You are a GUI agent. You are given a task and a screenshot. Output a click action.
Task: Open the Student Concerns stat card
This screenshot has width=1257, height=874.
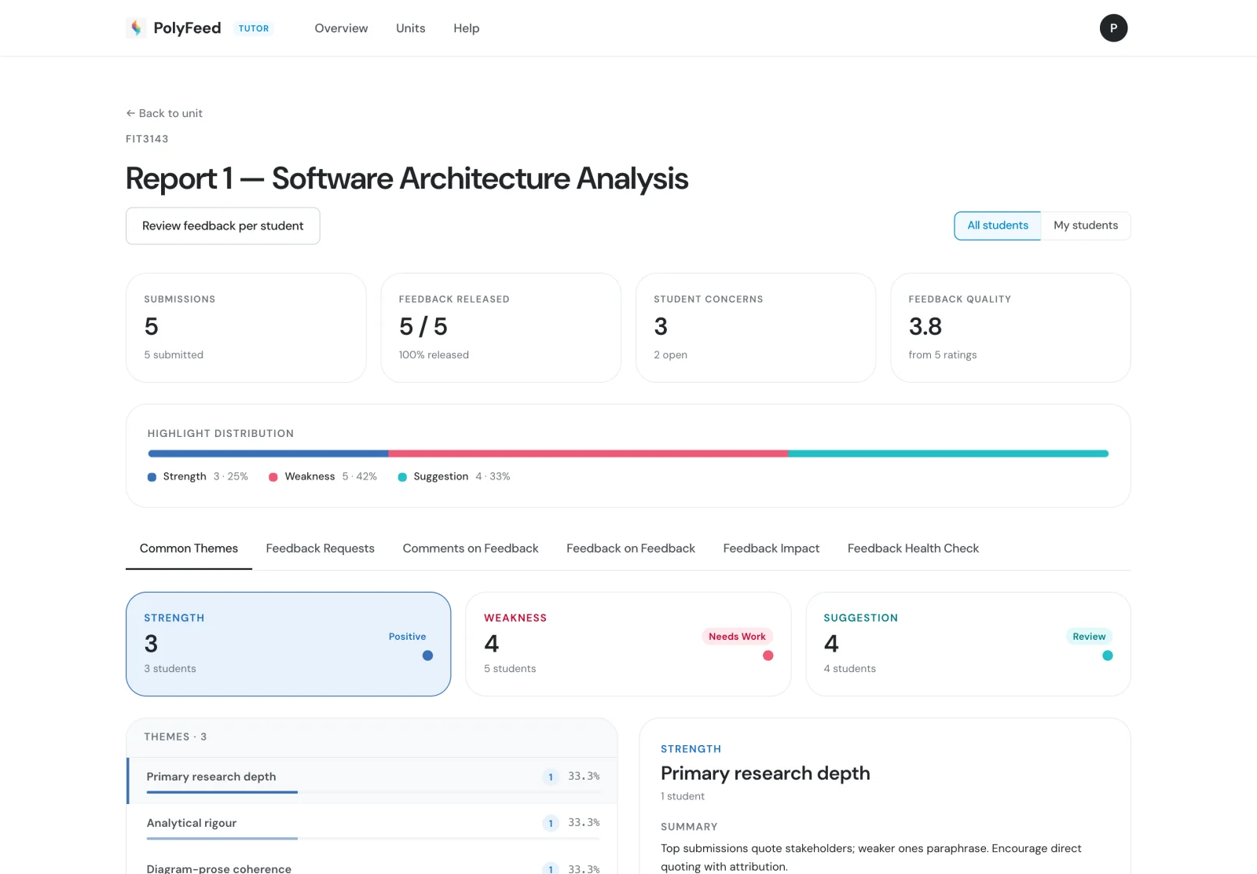coord(756,328)
